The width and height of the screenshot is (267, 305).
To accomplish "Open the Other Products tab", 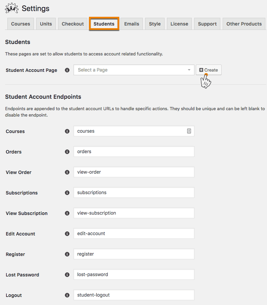I will [x=244, y=24].
